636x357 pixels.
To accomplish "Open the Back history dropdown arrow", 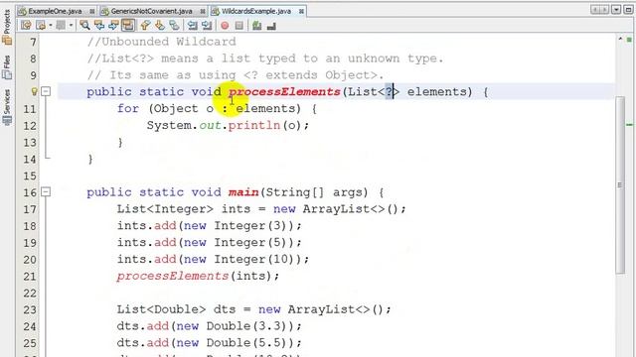I will click(x=51, y=26).
